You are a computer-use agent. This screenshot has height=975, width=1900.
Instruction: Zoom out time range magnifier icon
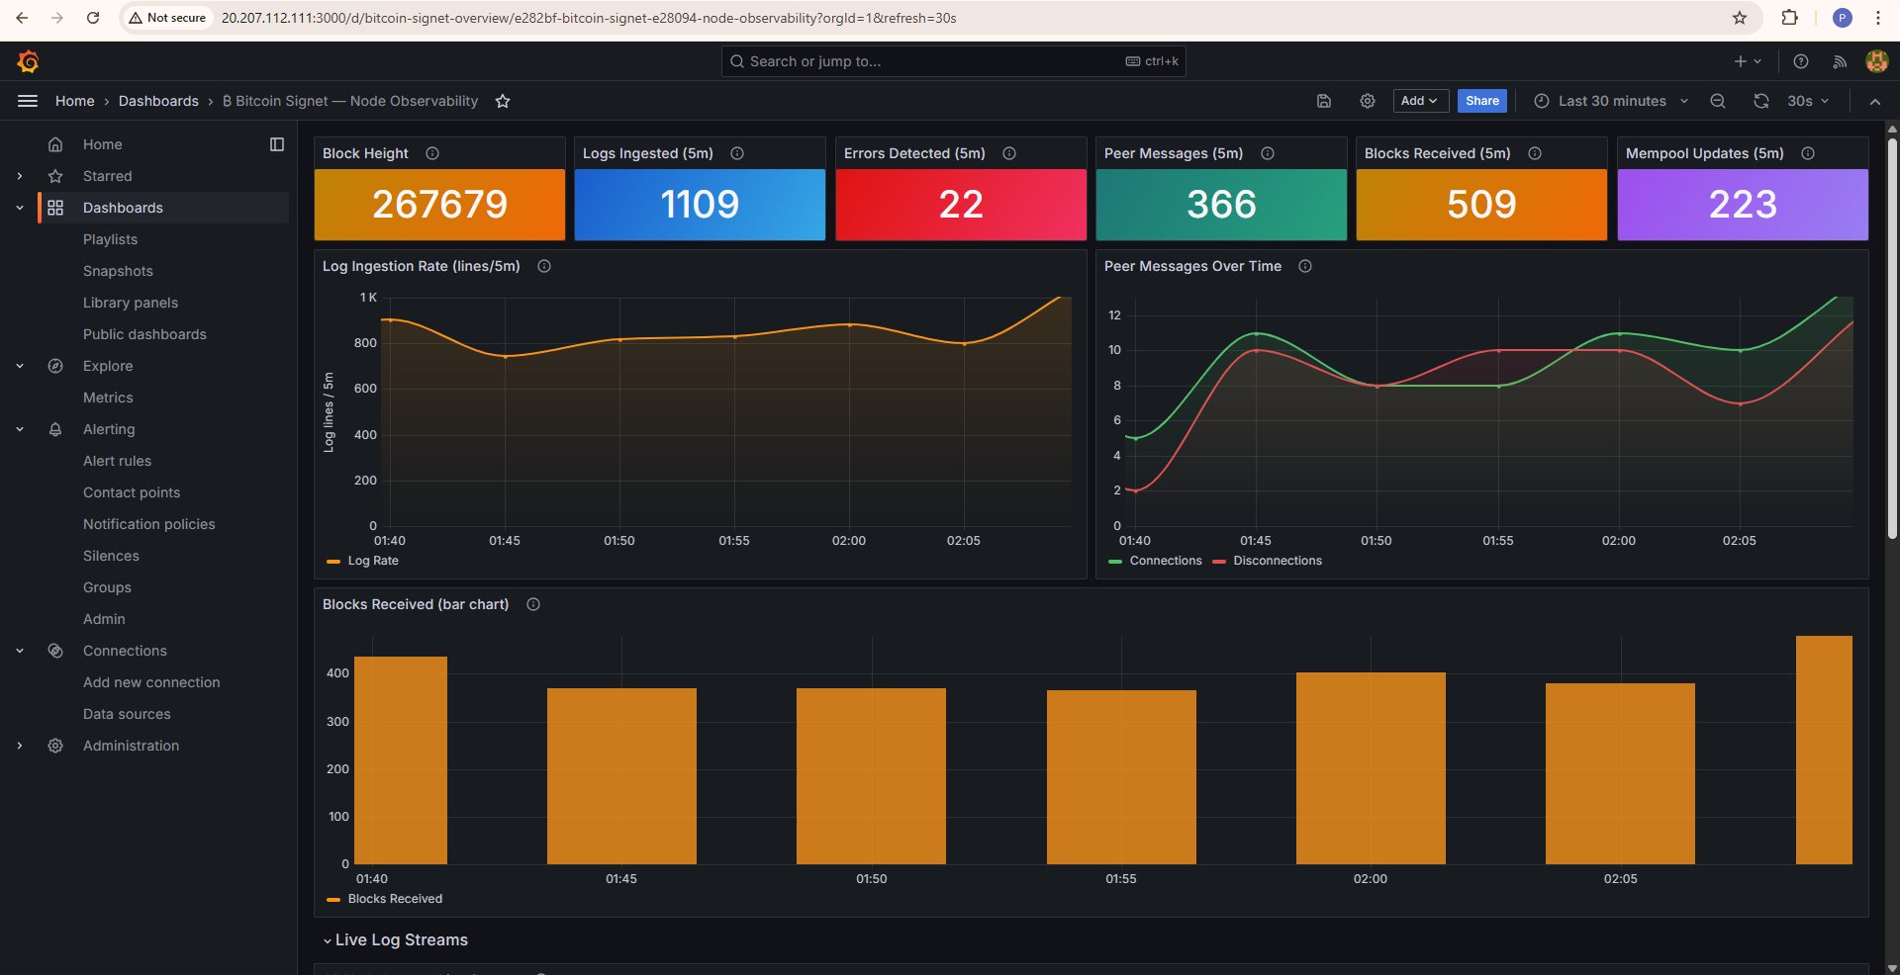tap(1718, 101)
